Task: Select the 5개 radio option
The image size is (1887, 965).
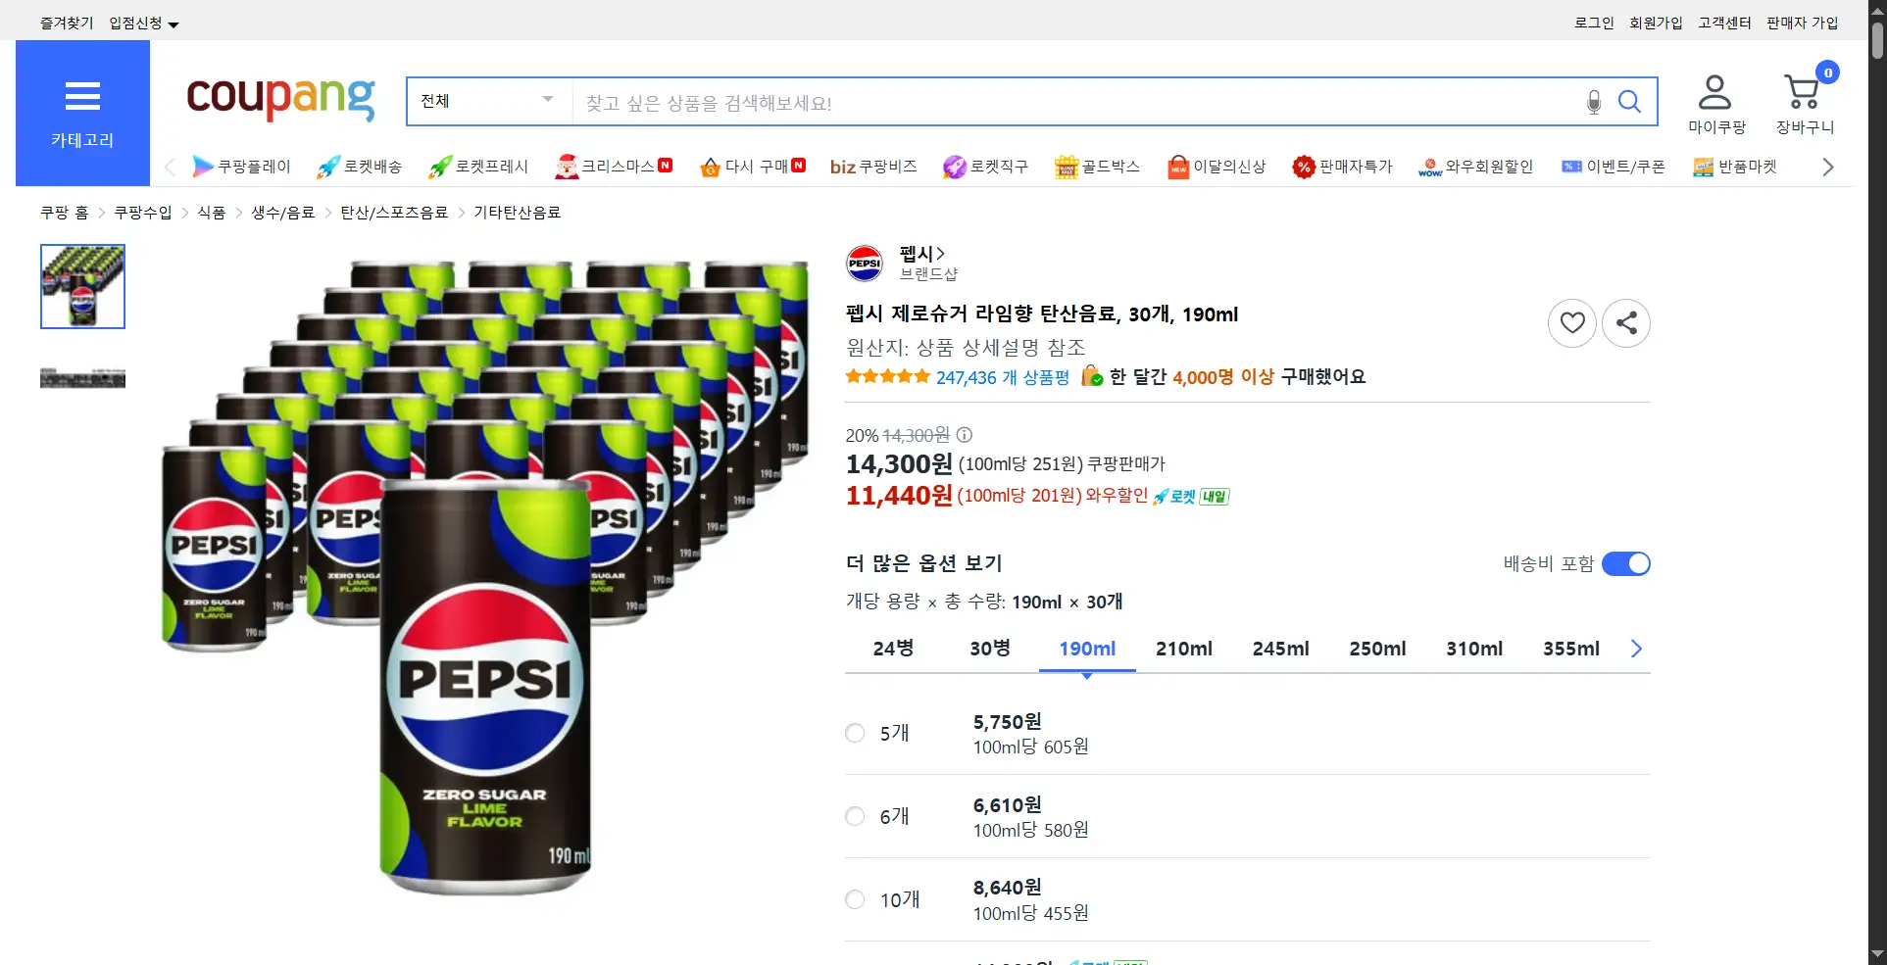Action: (x=855, y=733)
